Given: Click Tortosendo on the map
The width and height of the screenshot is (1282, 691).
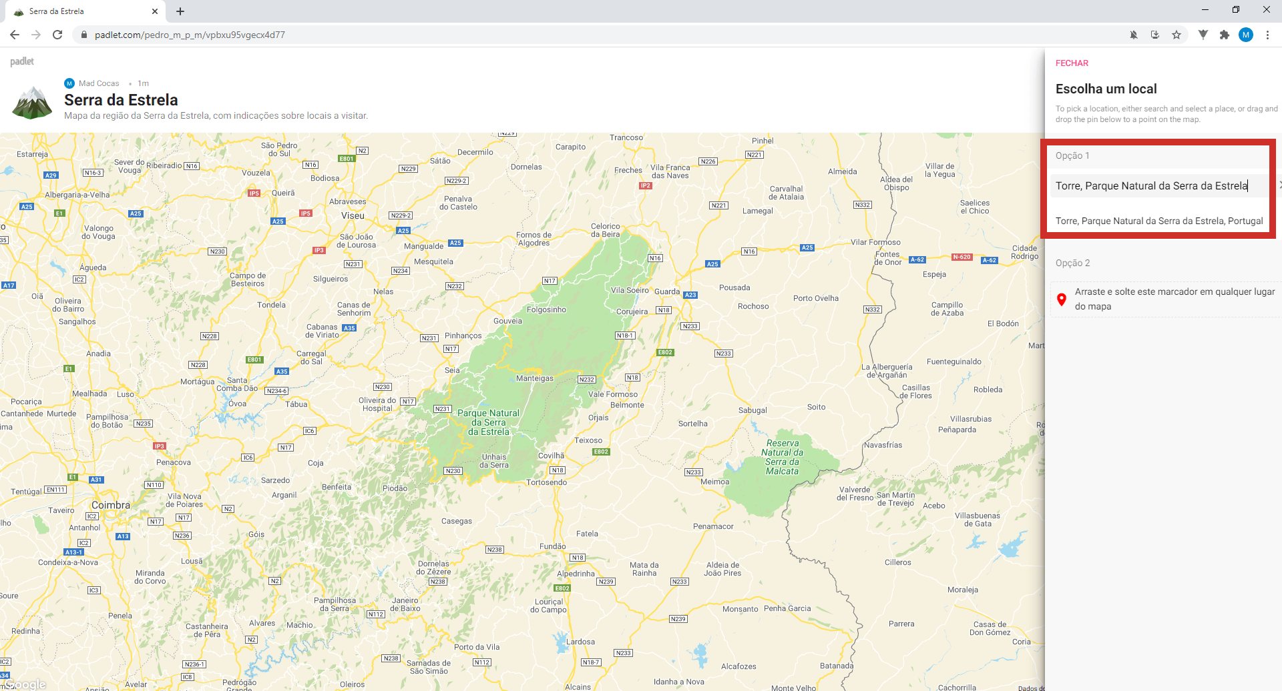Looking at the screenshot, I should (546, 482).
